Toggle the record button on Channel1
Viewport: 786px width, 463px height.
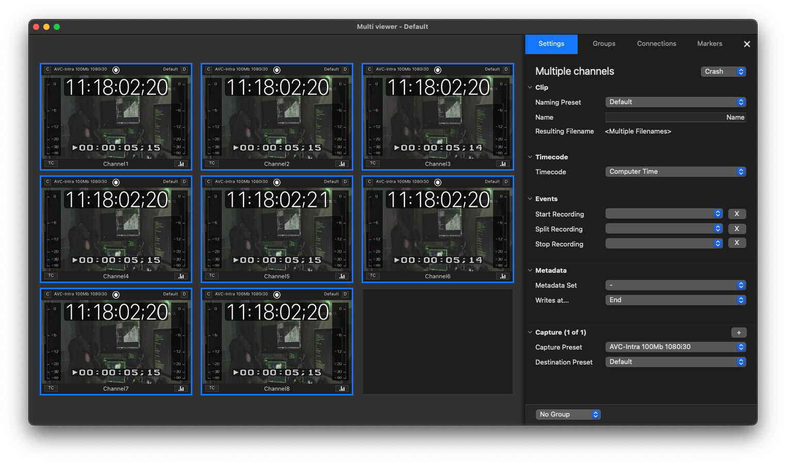tap(116, 70)
